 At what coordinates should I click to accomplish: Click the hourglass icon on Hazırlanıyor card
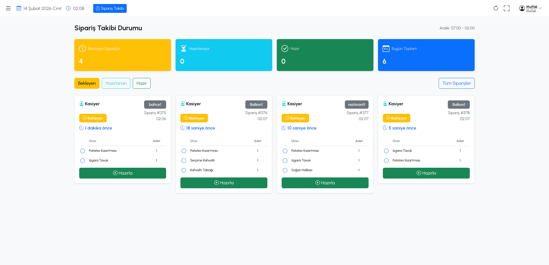point(184,48)
